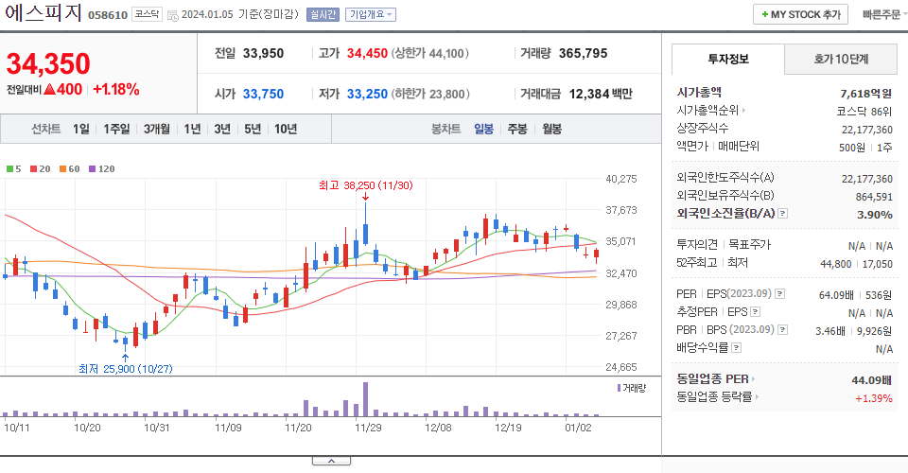Screen dimensions: 908x473
Task: Click the tallest volume bar near 11/29
Action: pyautogui.click(x=365, y=399)
